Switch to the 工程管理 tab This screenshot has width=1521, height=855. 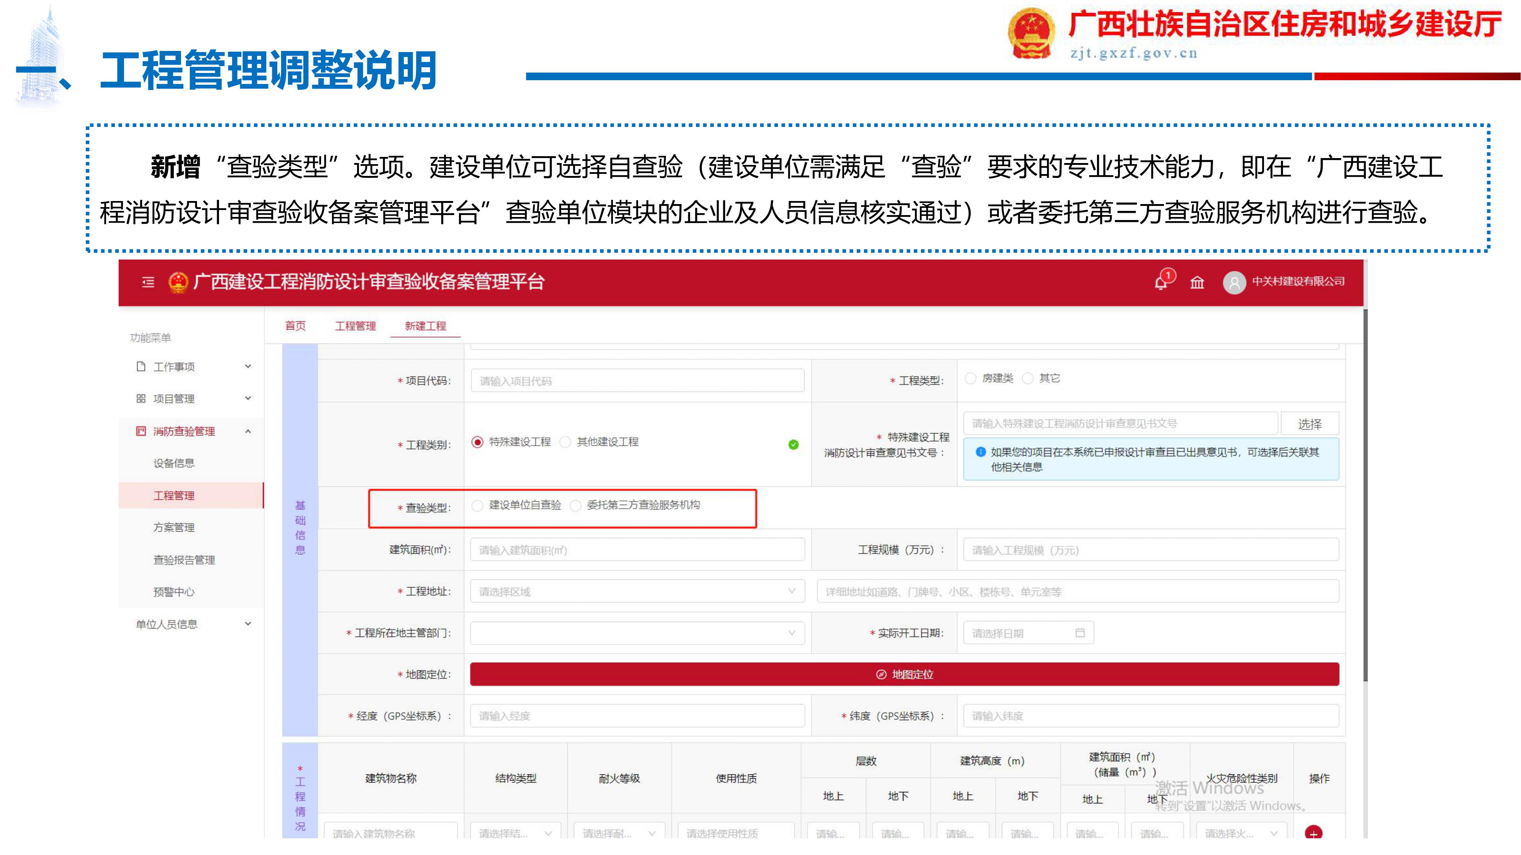[x=356, y=326]
